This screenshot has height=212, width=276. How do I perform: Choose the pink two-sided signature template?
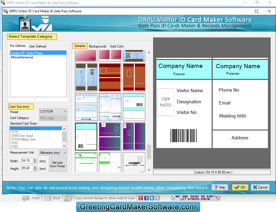click(x=110, y=56)
